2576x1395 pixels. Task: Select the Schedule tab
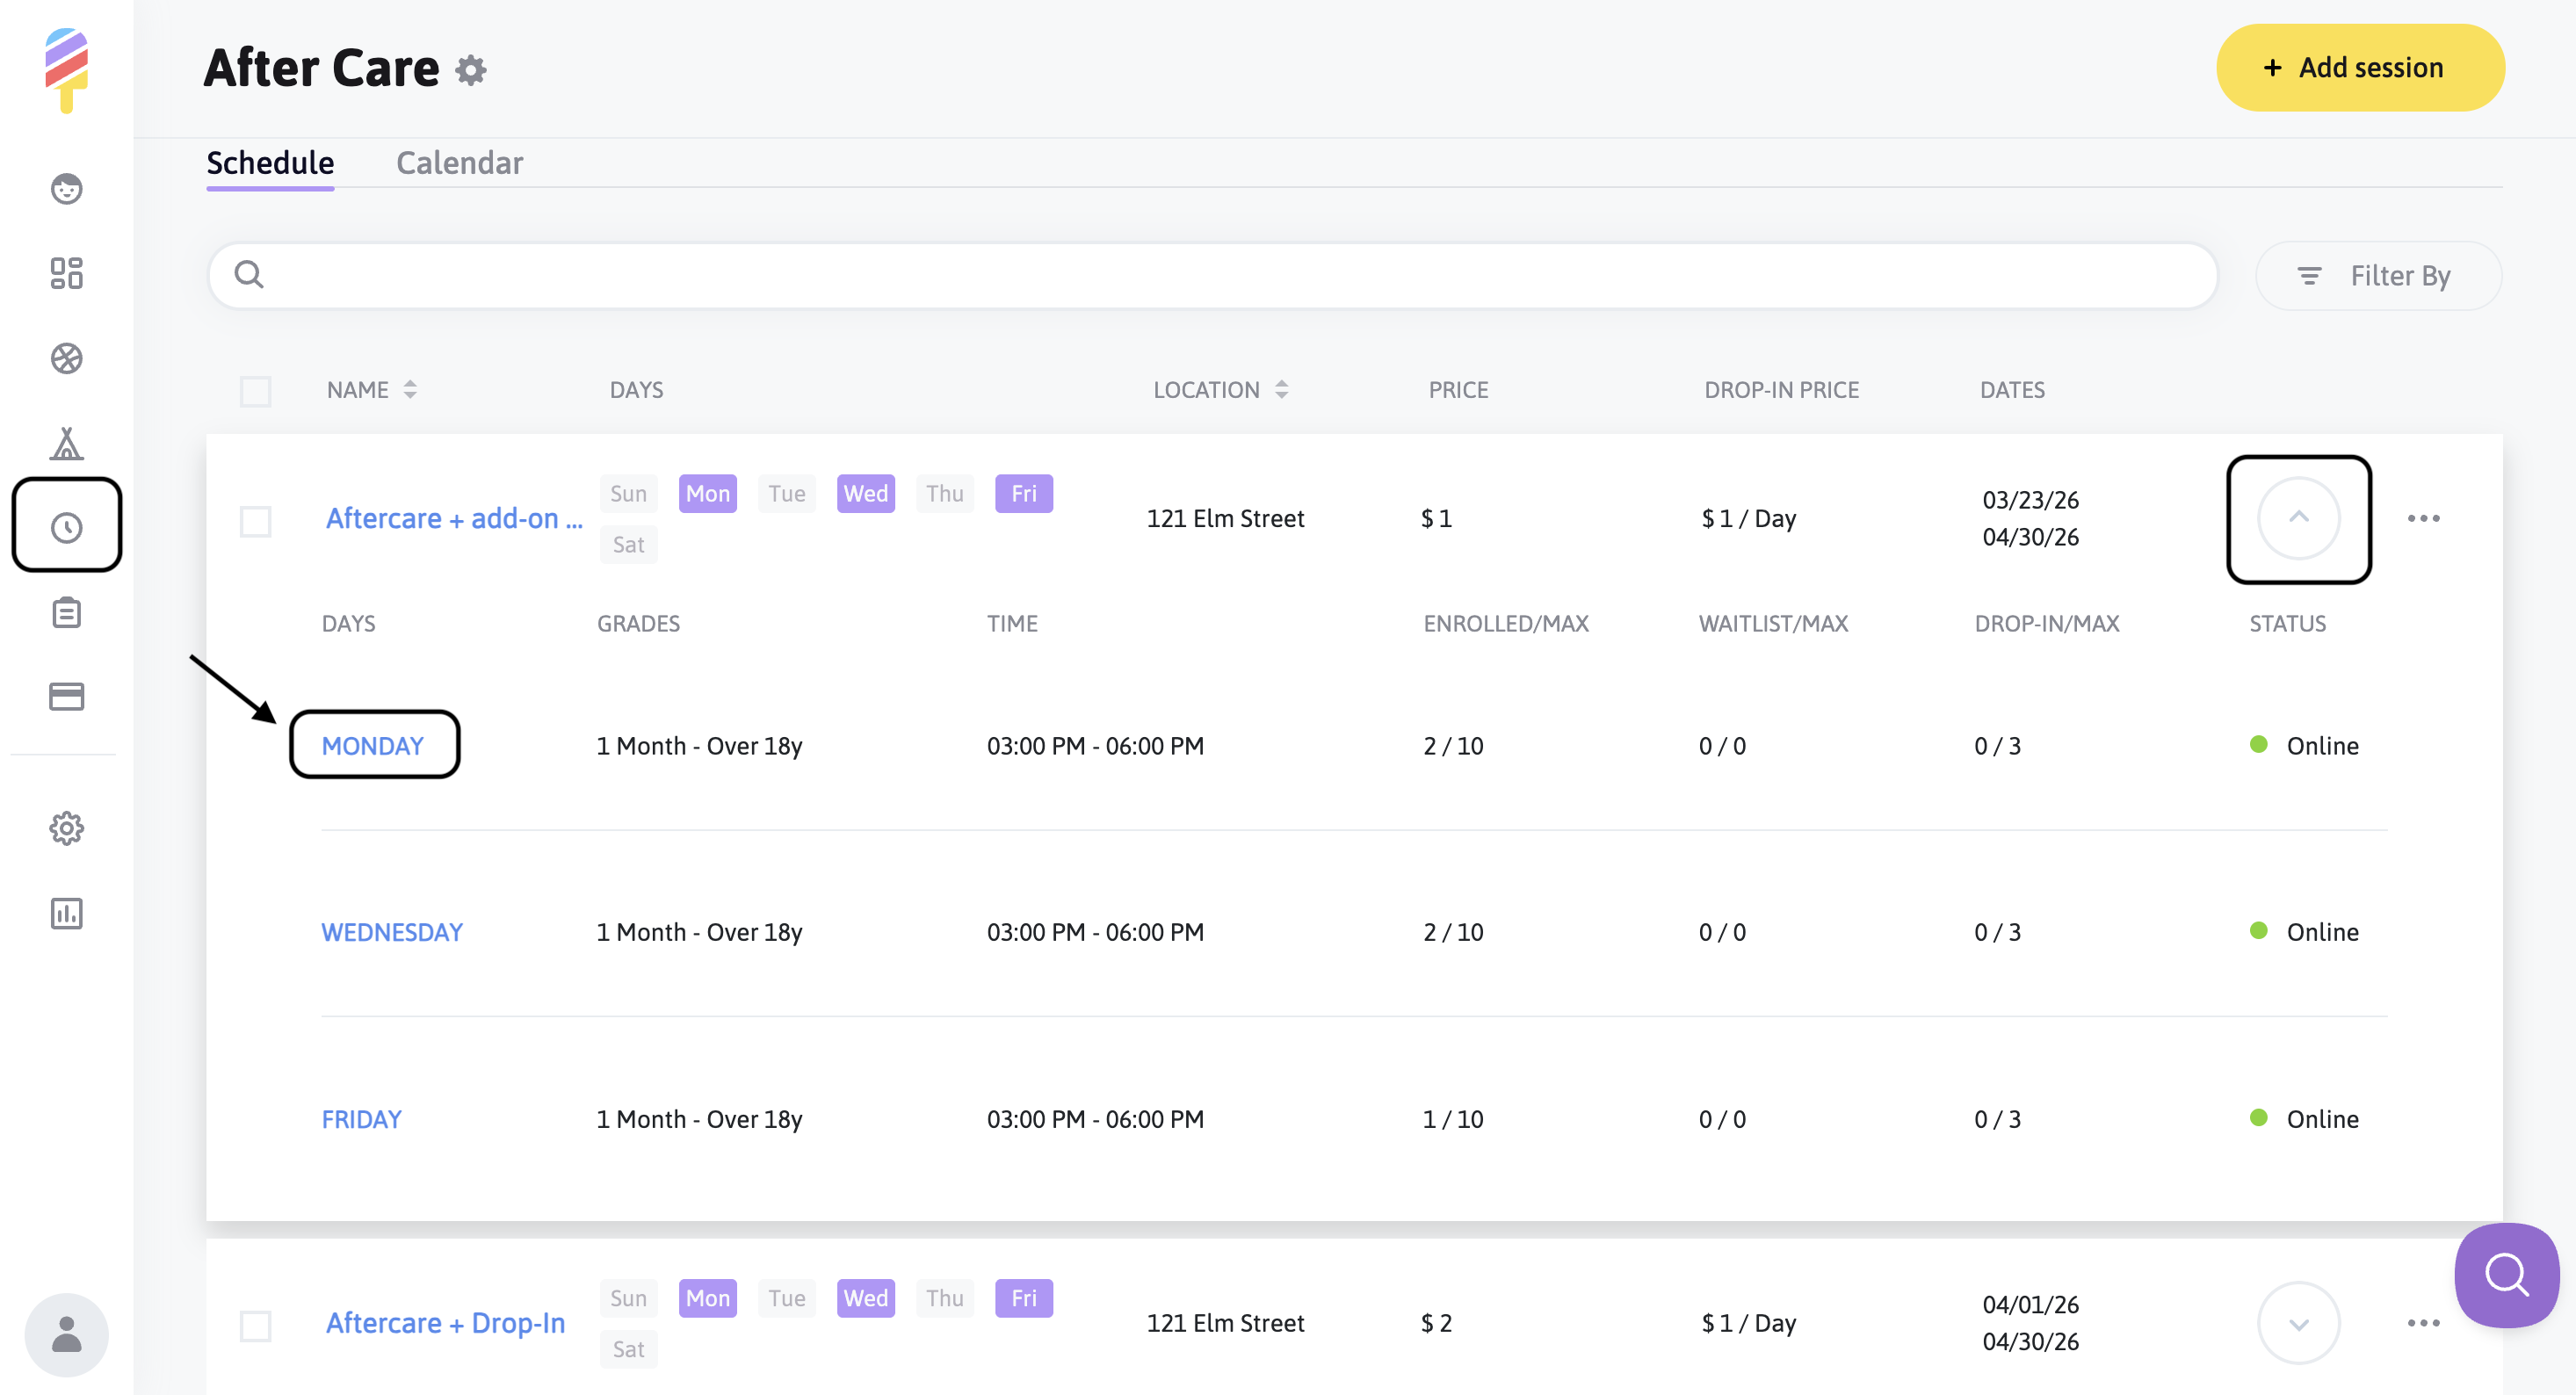pos(270,163)
